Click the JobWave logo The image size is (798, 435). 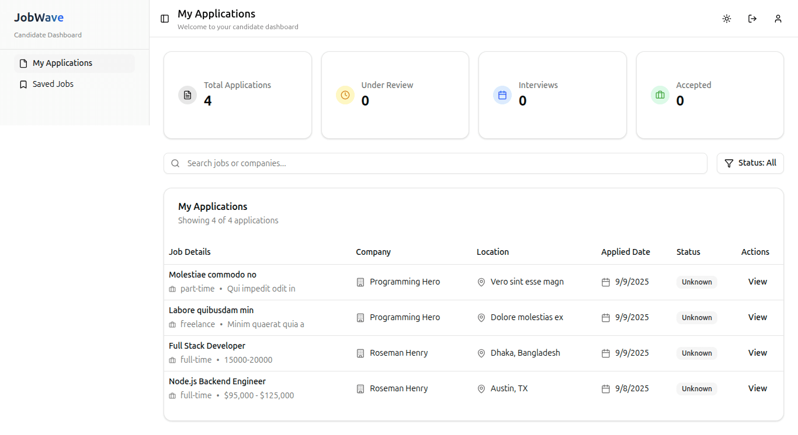(39, 17)
